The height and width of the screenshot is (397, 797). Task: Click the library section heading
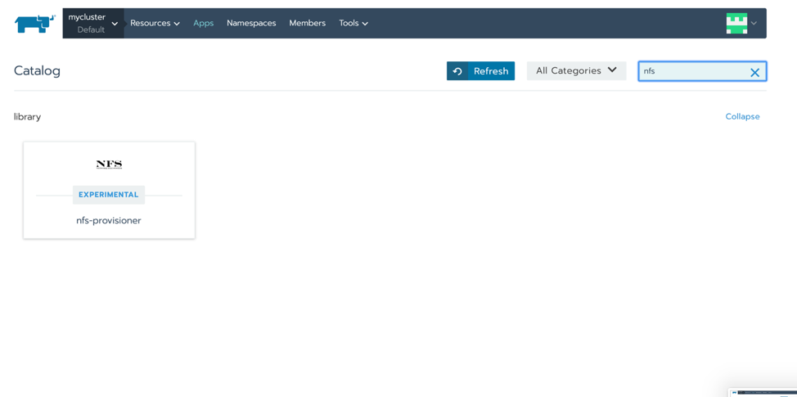pos(27,116)
